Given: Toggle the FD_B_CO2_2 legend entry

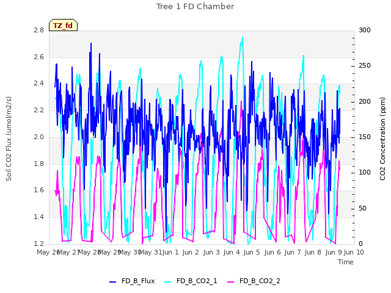Looking at the screenshot, I should (254, 281).
